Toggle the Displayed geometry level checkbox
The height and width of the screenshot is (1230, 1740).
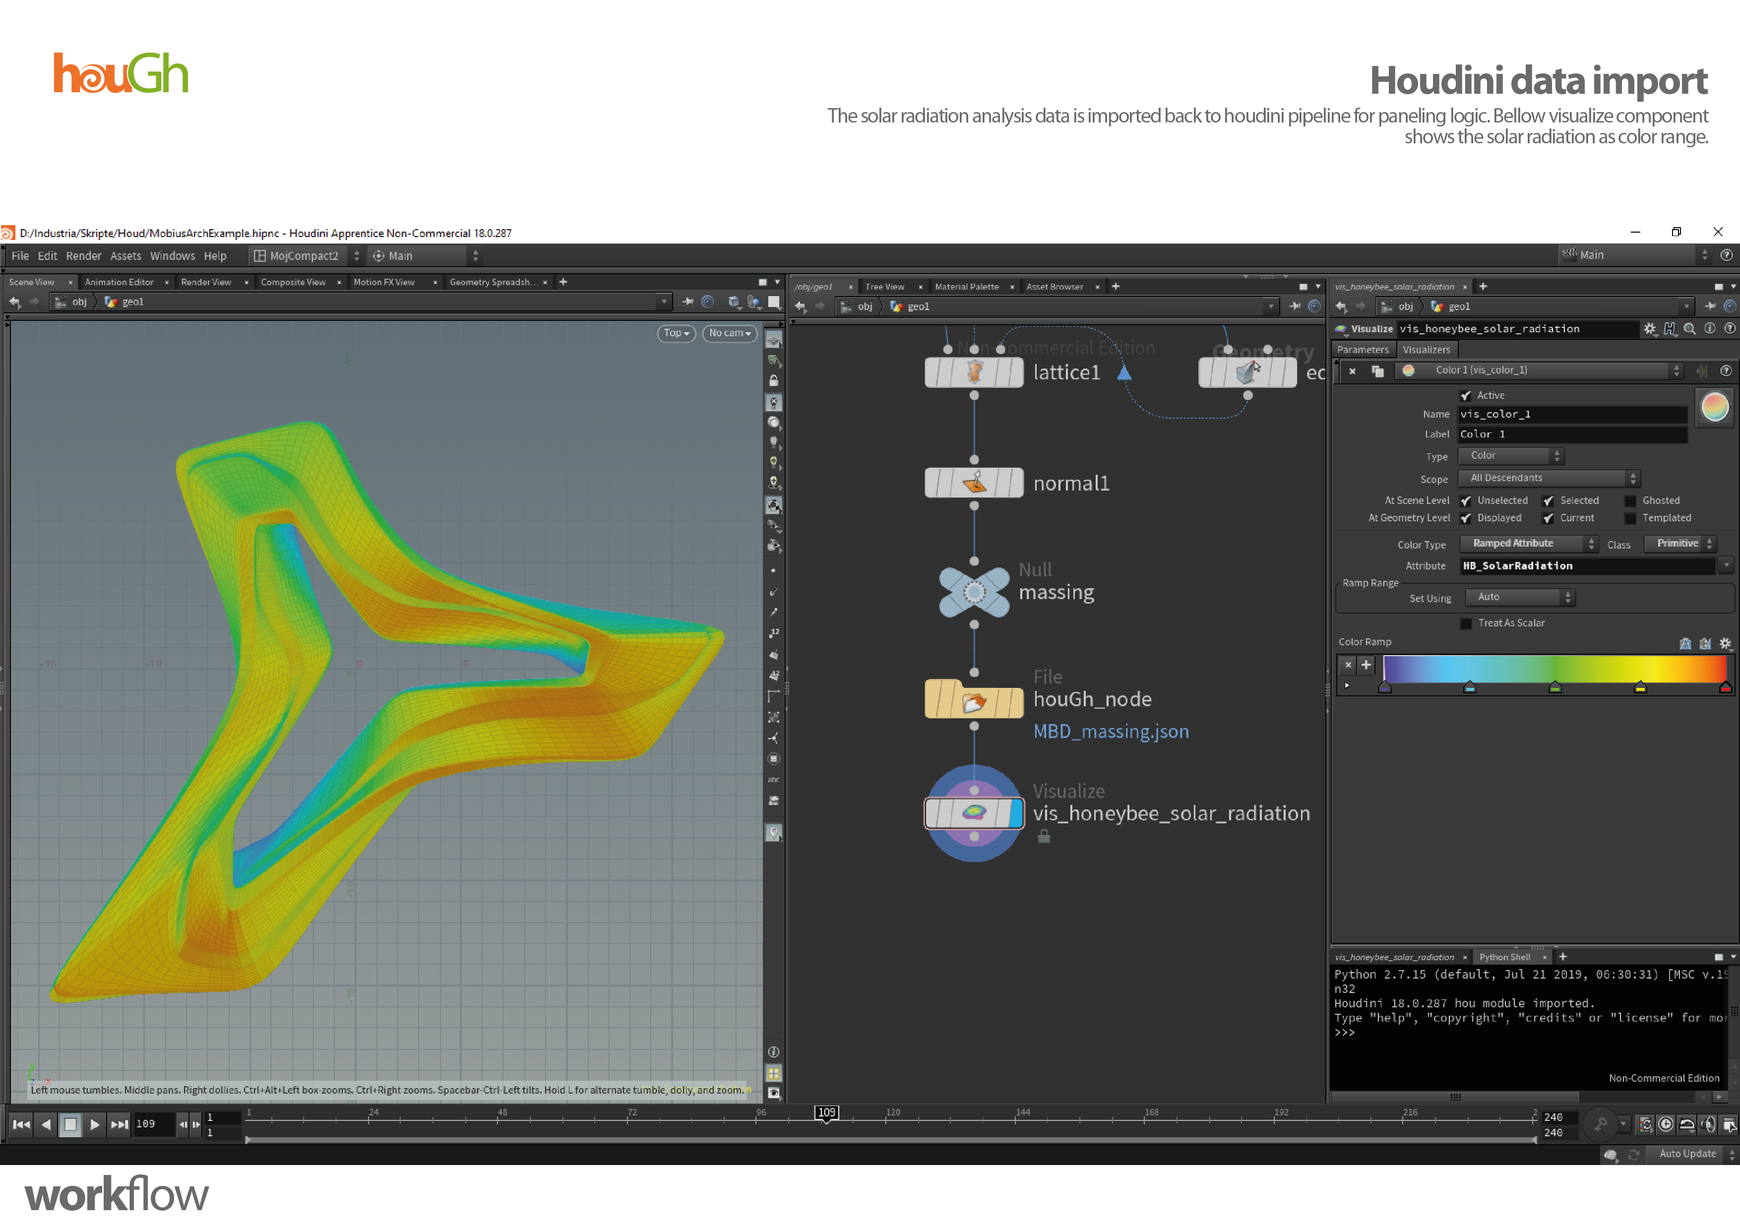tap(1466, 518)
